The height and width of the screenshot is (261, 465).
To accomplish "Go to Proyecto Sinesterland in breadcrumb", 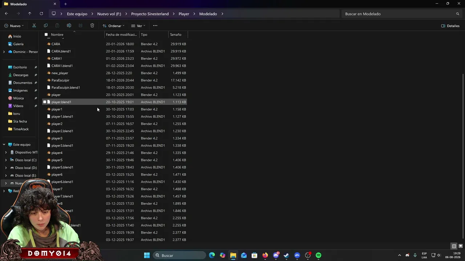I will click(150, 14).
